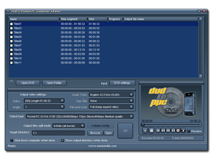Image resolution: width=214 pixels, height=160 pixels.
Task: Click the dvd to ppc preview image
Action: point(171,102)
